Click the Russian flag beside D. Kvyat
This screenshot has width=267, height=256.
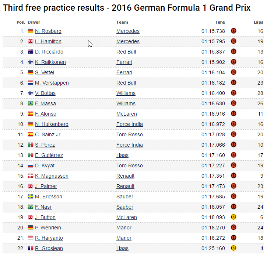point(31,165)
